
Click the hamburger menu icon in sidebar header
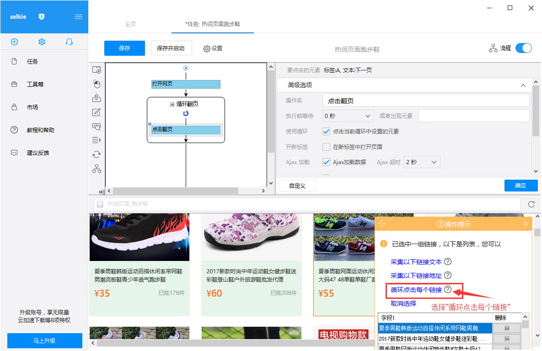[x=79, y=16]
